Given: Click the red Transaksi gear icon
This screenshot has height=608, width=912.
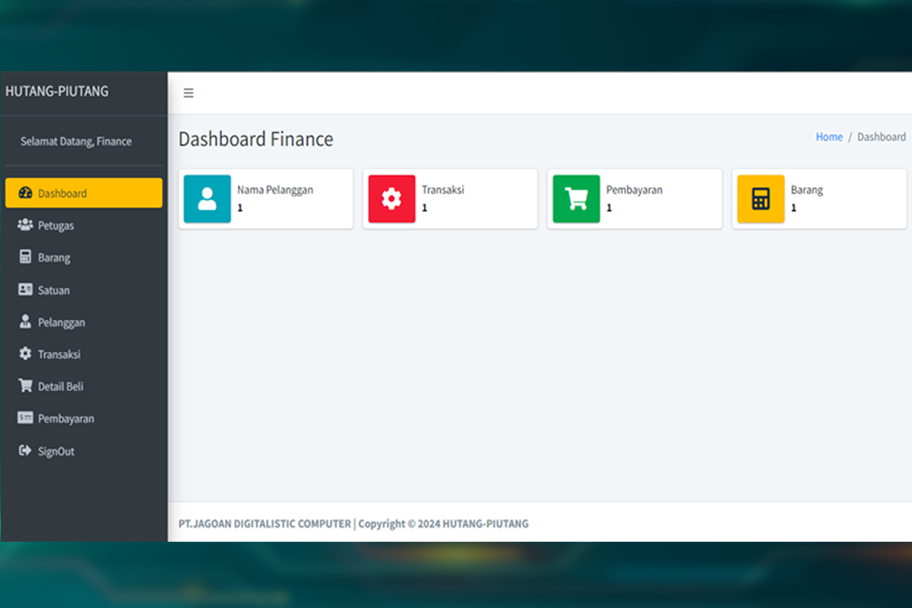Looking at the screenshot, I should coord(391,199).
